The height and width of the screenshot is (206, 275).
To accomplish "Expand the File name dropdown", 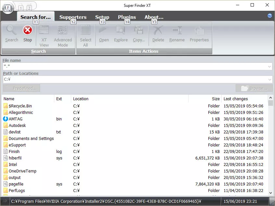I will pos(269,67).
